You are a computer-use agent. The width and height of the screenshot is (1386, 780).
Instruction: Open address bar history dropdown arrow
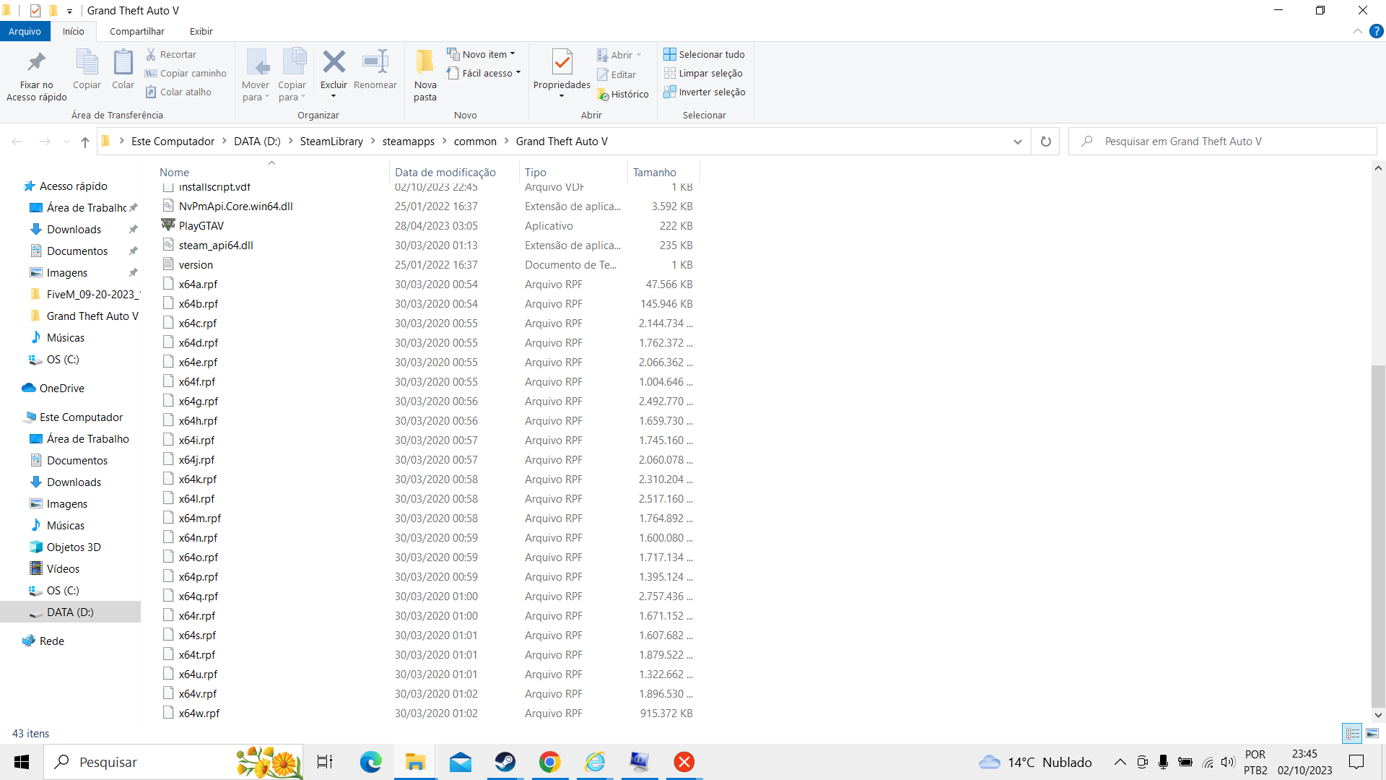(x=1017, y=142)
